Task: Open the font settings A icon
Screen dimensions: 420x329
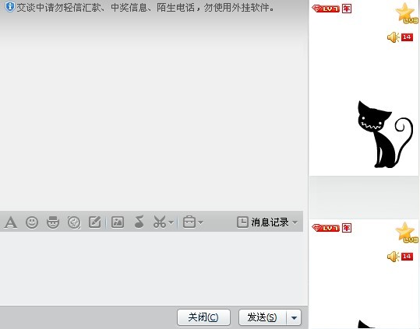Action: [11, 222]
